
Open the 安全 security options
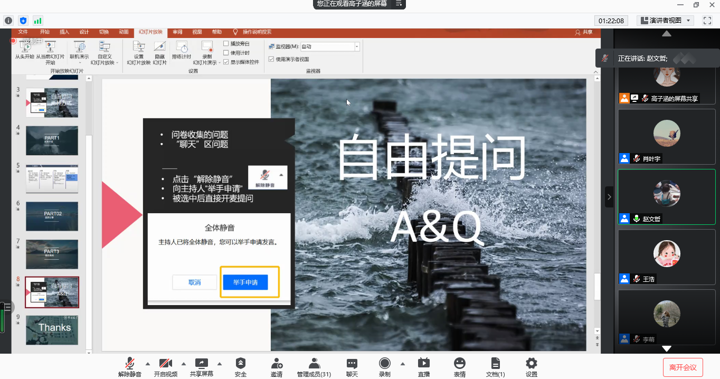click(x=241, y=364)
